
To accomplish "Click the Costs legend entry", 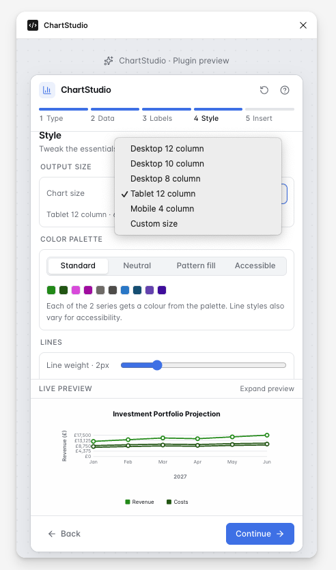I will tap(178, 502).
